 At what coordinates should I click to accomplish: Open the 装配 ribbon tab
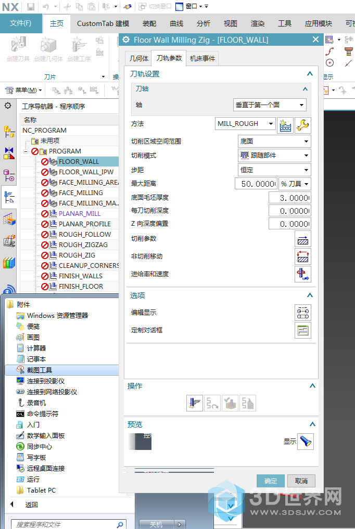(x=149, y=23)
